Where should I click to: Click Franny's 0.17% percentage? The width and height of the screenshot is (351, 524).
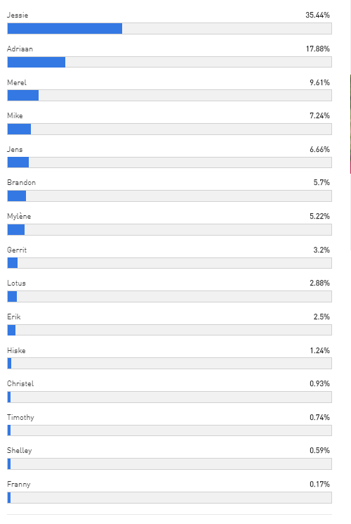pos(319,484)
